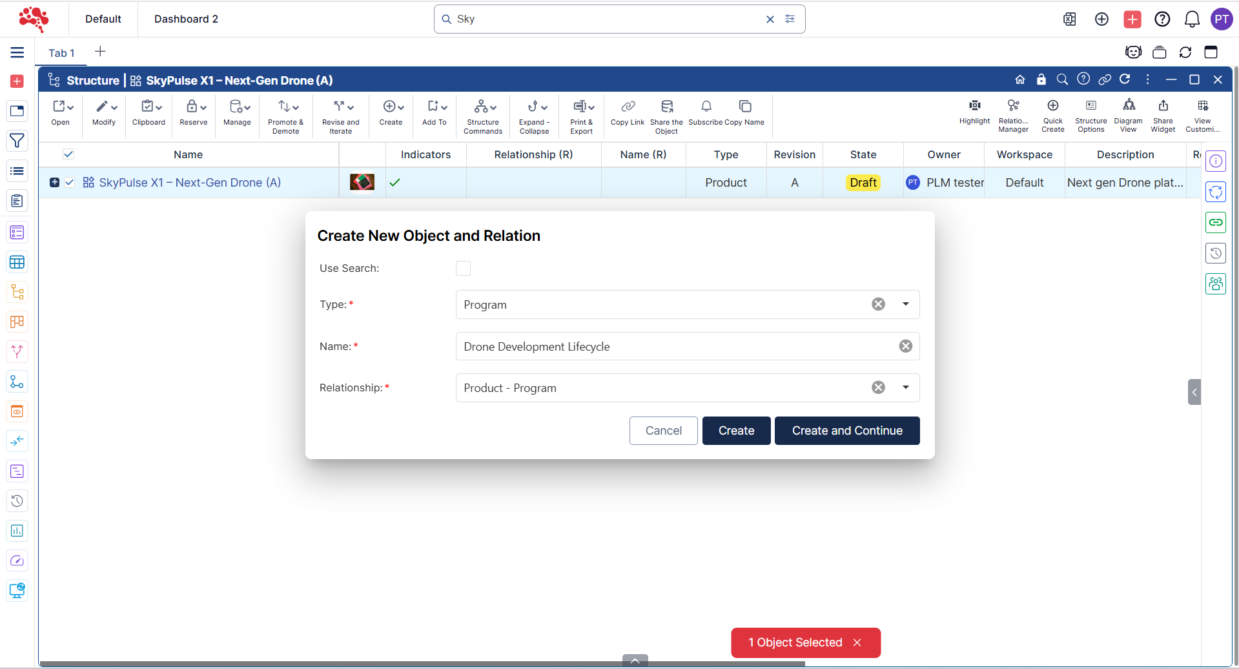
Task: Uncheck the SkyPulse X1 row checkbox
Action: tap(70, 183)
